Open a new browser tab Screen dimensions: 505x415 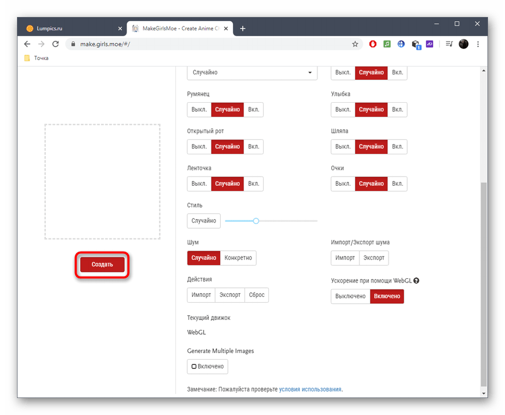click(243, 28)
